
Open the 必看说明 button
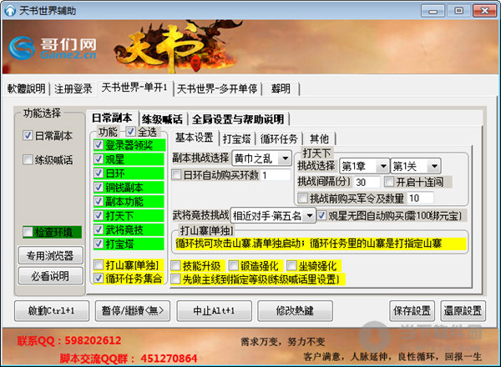click(50, 276)
